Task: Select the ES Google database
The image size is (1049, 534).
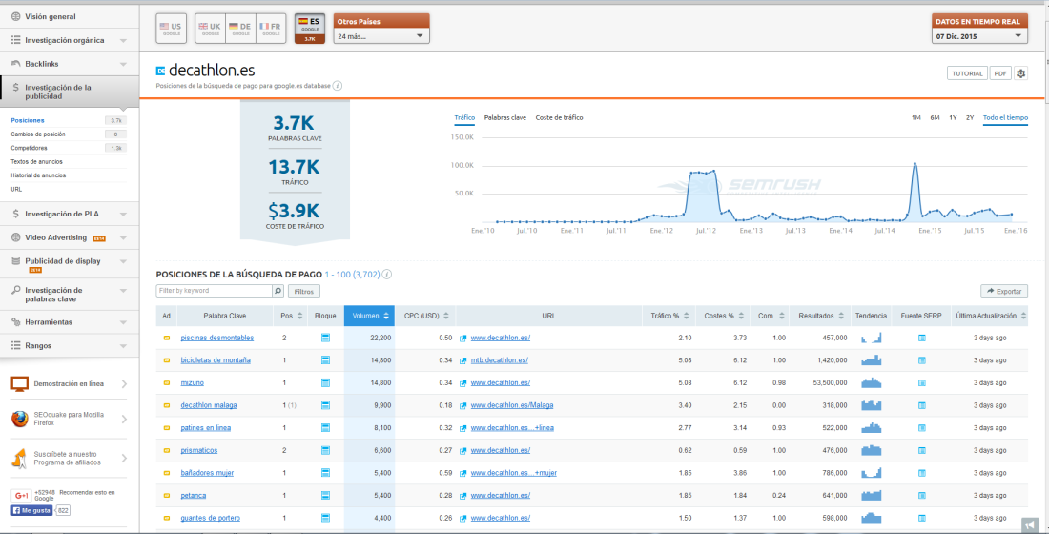Action: pyautogui.click(x=310, y=29)
